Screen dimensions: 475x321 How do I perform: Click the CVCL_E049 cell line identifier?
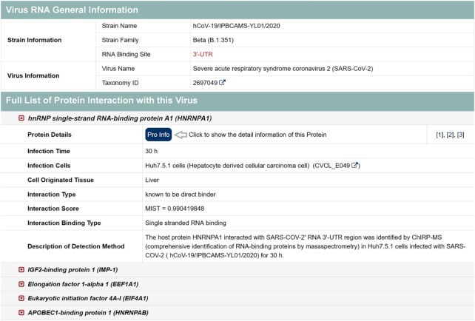(x=332, y=166)
